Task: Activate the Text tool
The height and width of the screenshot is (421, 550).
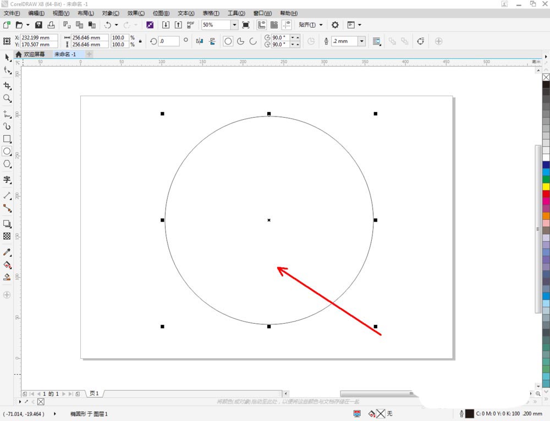Action: (7, 180)
